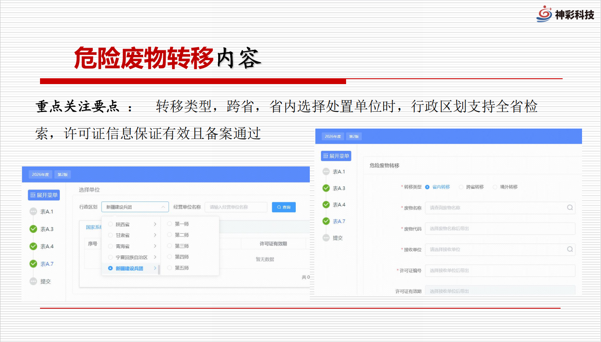This screenshot has width=601, height=342.
Task: Click 表A.3 green checkmark in 危险废物转移 panel
Action: 326,188
